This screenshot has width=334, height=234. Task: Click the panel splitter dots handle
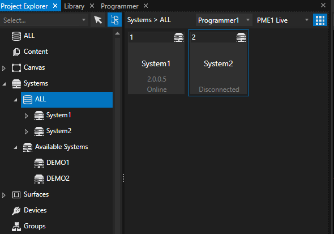[123, 178]
